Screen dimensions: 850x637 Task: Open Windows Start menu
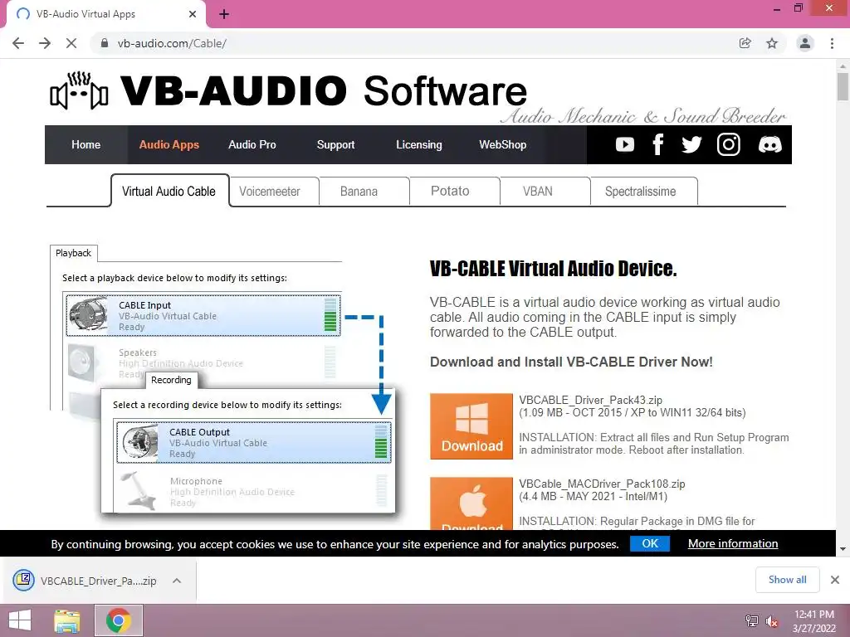point(20,620)
